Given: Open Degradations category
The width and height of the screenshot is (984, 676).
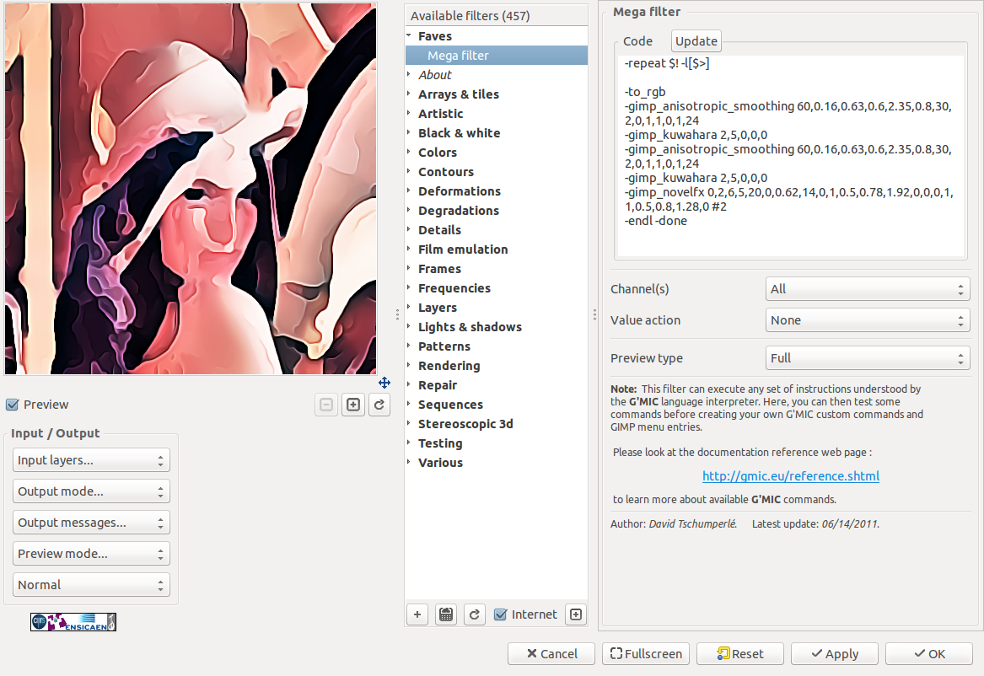Looking at the screenshot, I should pyautogui.click(x=497, y=211).
